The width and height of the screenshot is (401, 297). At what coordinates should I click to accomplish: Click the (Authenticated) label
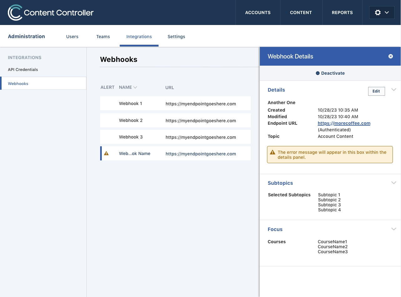[x=334, y=130]
